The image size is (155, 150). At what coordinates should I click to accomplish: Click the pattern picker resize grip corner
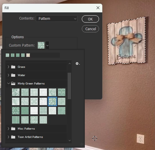(82, 144)
